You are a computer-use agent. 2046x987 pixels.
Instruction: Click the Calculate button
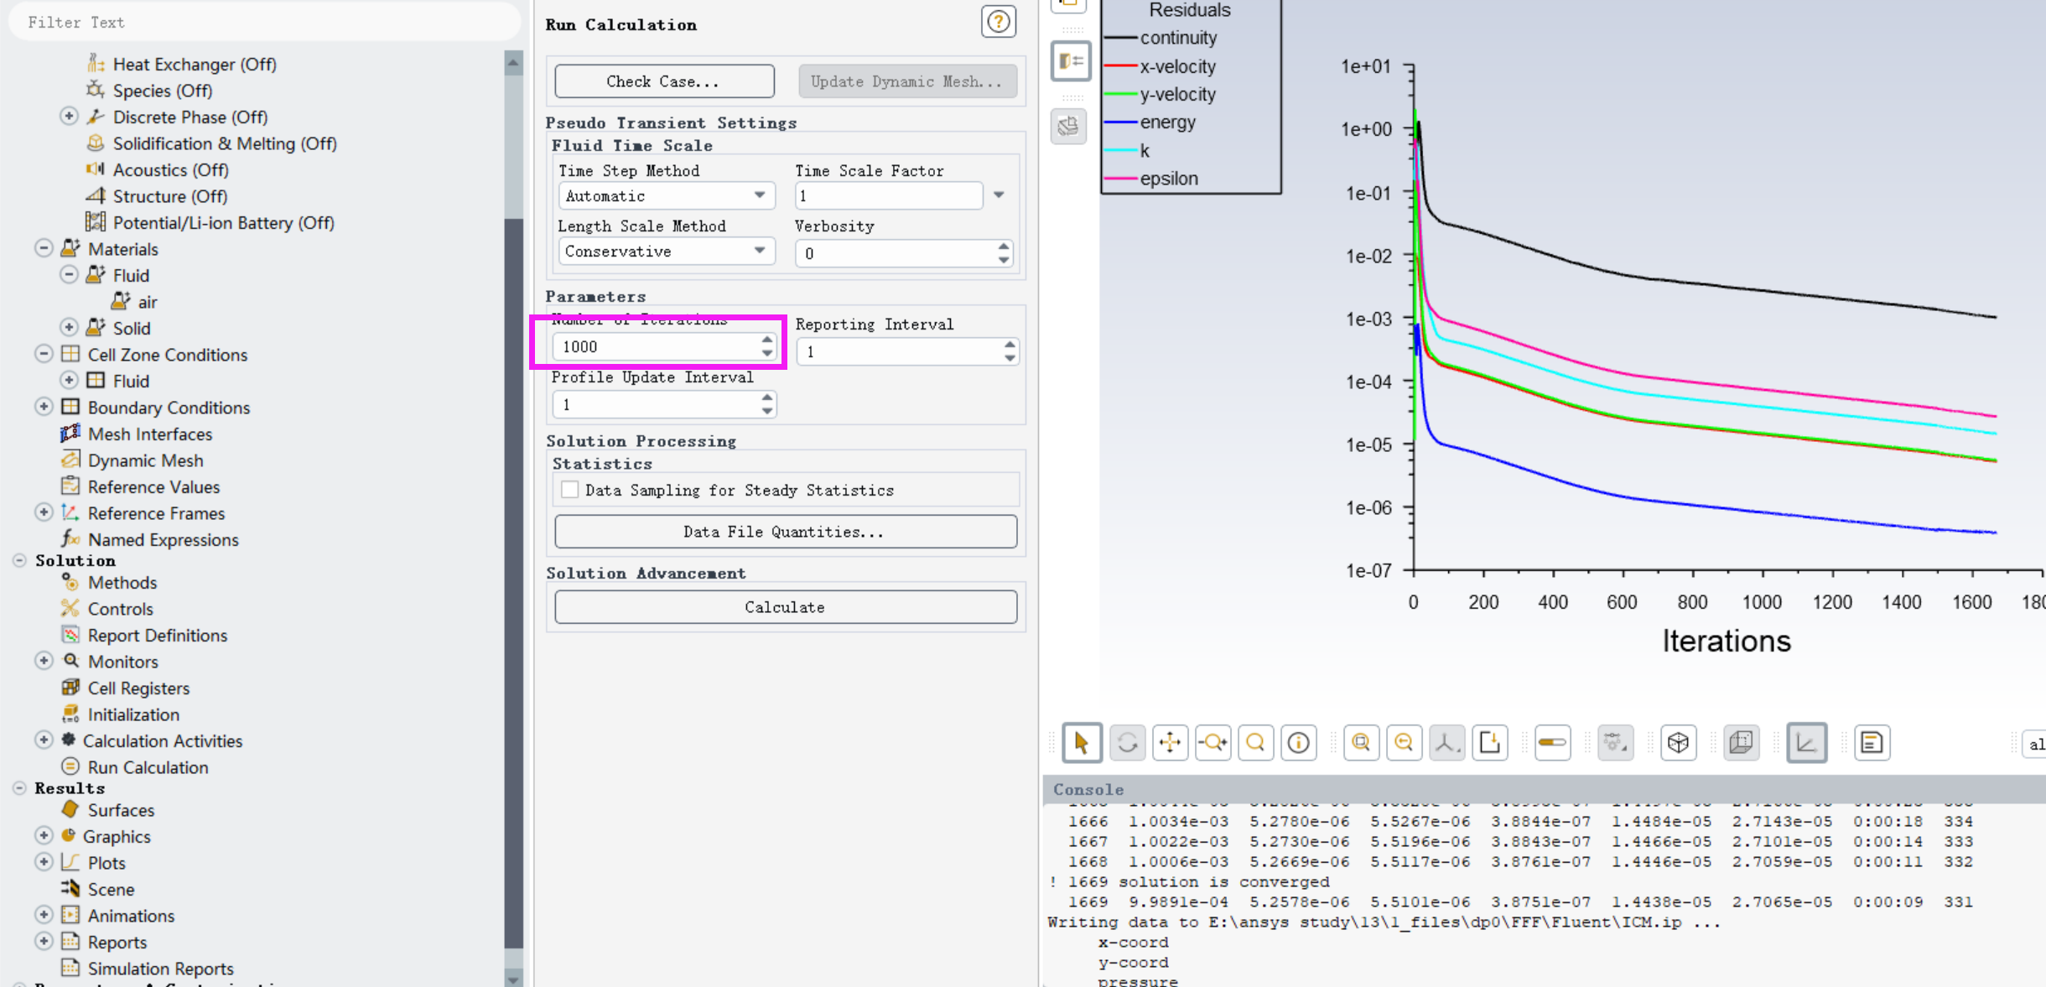point(785,607)
